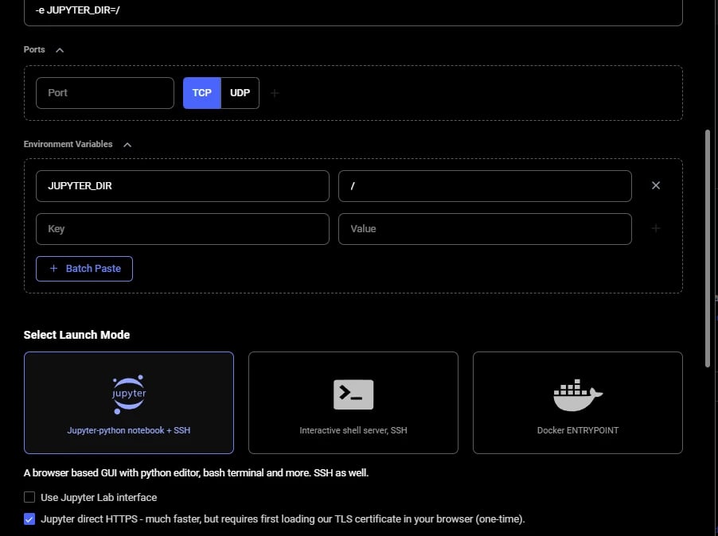Switch port protocol to TCP
718x536 pixels.
click(202, 93)
